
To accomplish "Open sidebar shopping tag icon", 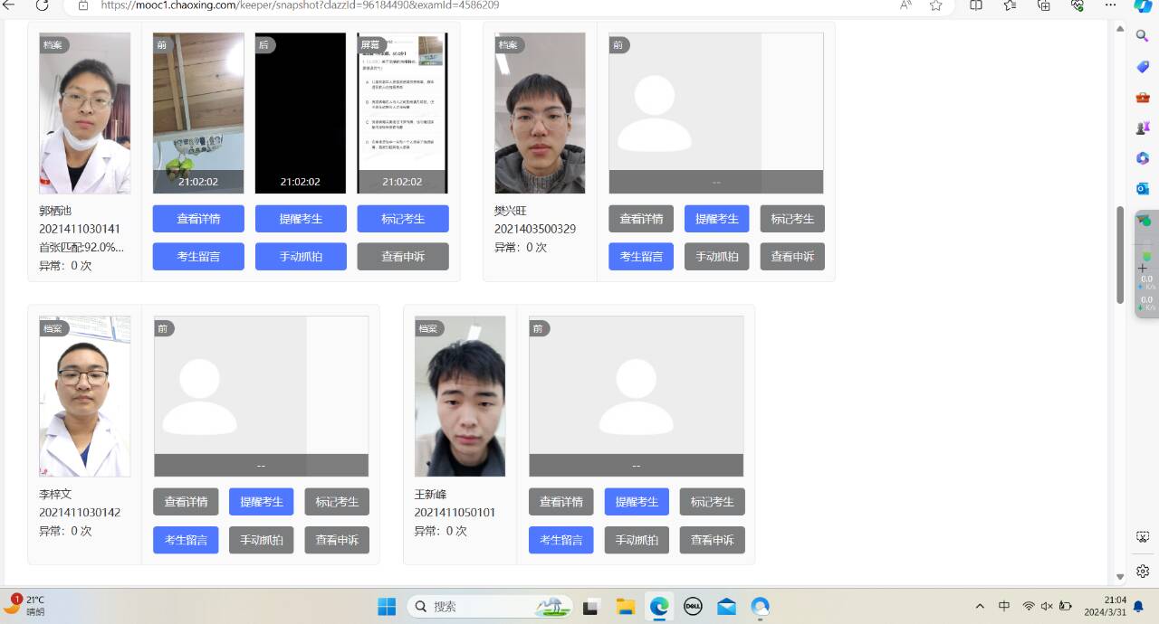I will (1143, 67).
